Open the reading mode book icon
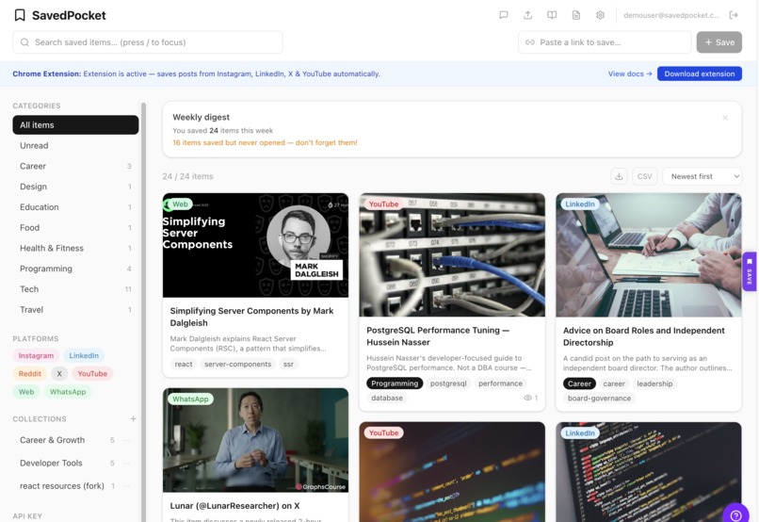This screenshot has height=522, width=759. tap(552, 15)
